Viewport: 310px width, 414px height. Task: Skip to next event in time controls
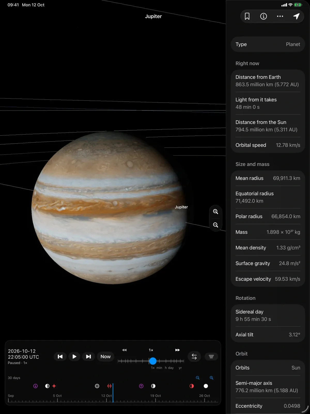pos(88,357)
